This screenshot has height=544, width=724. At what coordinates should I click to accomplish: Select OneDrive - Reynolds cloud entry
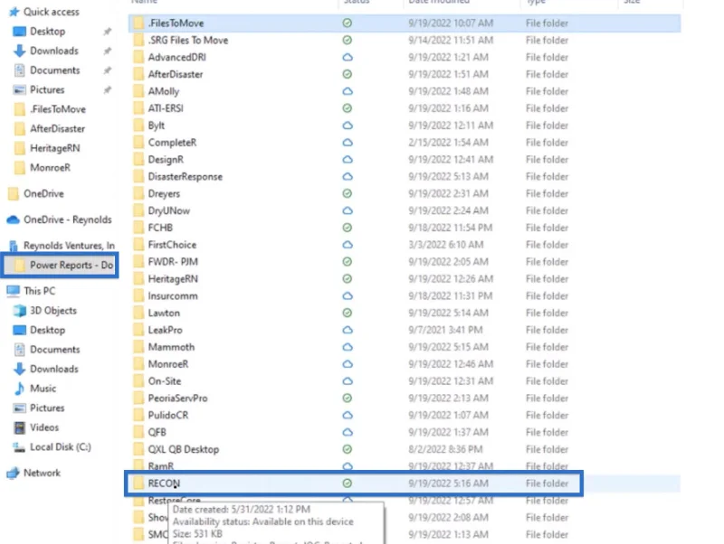59,220
